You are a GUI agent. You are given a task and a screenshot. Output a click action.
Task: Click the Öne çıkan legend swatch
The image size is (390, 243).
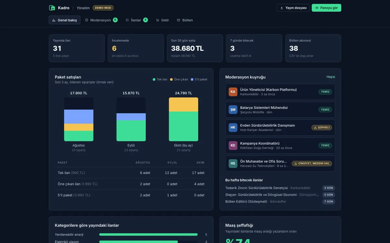pyautogui.click(x=171, y=79)
